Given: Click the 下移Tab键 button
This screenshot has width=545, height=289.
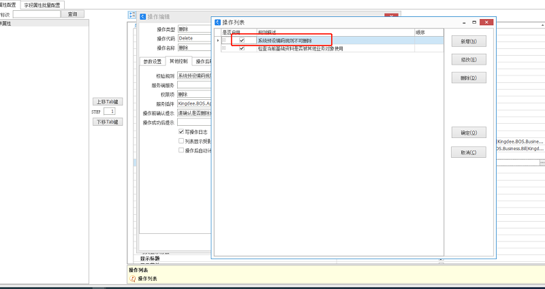Looking at the screenshot, I should pyautogui.click(x=107, y=122).
